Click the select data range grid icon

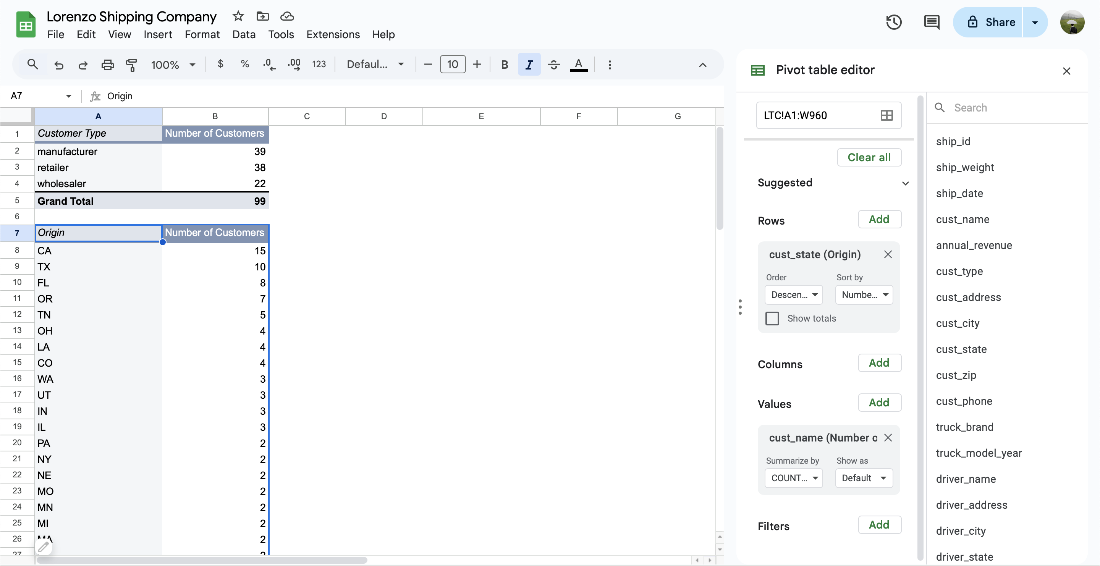point(886,115)
